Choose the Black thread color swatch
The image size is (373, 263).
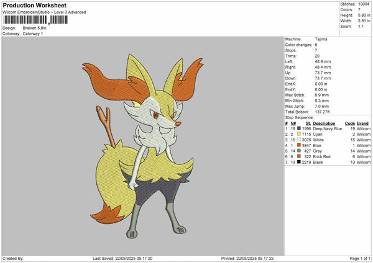(299, 162)
